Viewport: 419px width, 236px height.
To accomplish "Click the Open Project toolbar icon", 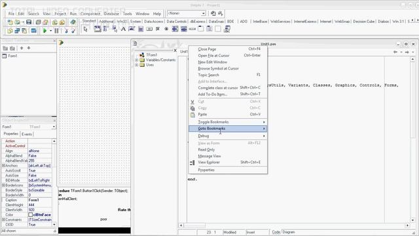I will tap(45, 22).
